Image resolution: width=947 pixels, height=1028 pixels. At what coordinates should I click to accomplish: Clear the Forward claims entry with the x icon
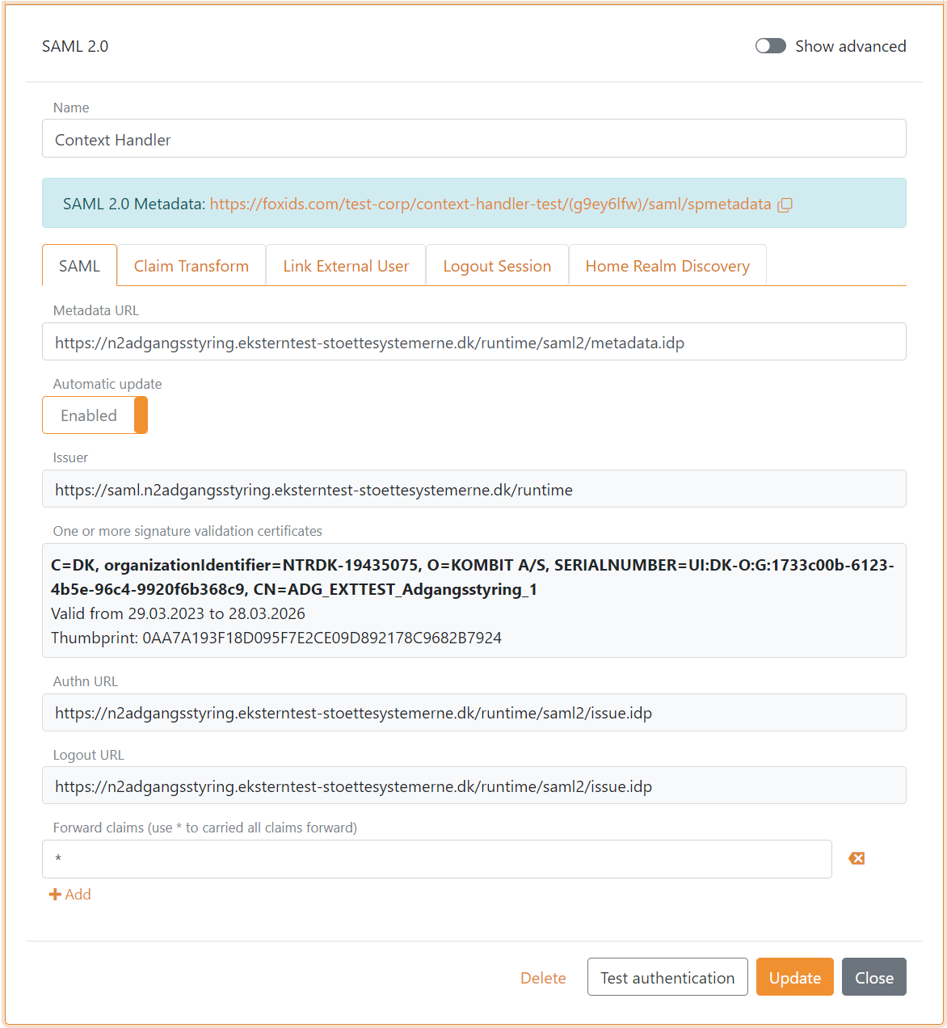(857, 858)
